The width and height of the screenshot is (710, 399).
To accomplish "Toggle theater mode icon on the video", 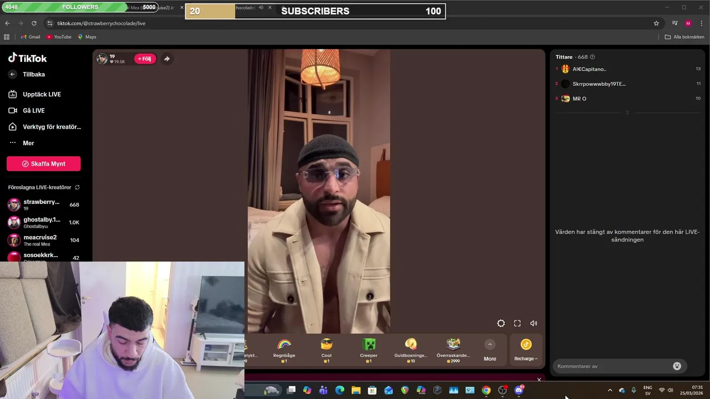I will tap(501, 324).
